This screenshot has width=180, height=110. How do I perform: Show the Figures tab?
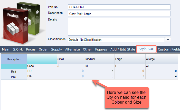click(101, 49)
